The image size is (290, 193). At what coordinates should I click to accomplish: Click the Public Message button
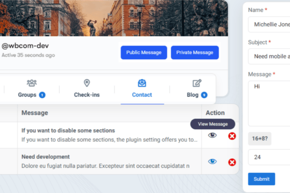(144, 53)
